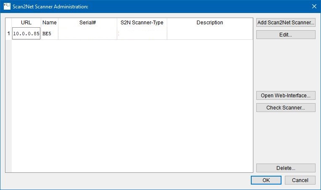Click the empty Description cell in row 1
The width and height of the screenshot is (321, 190).
point(210,34)
